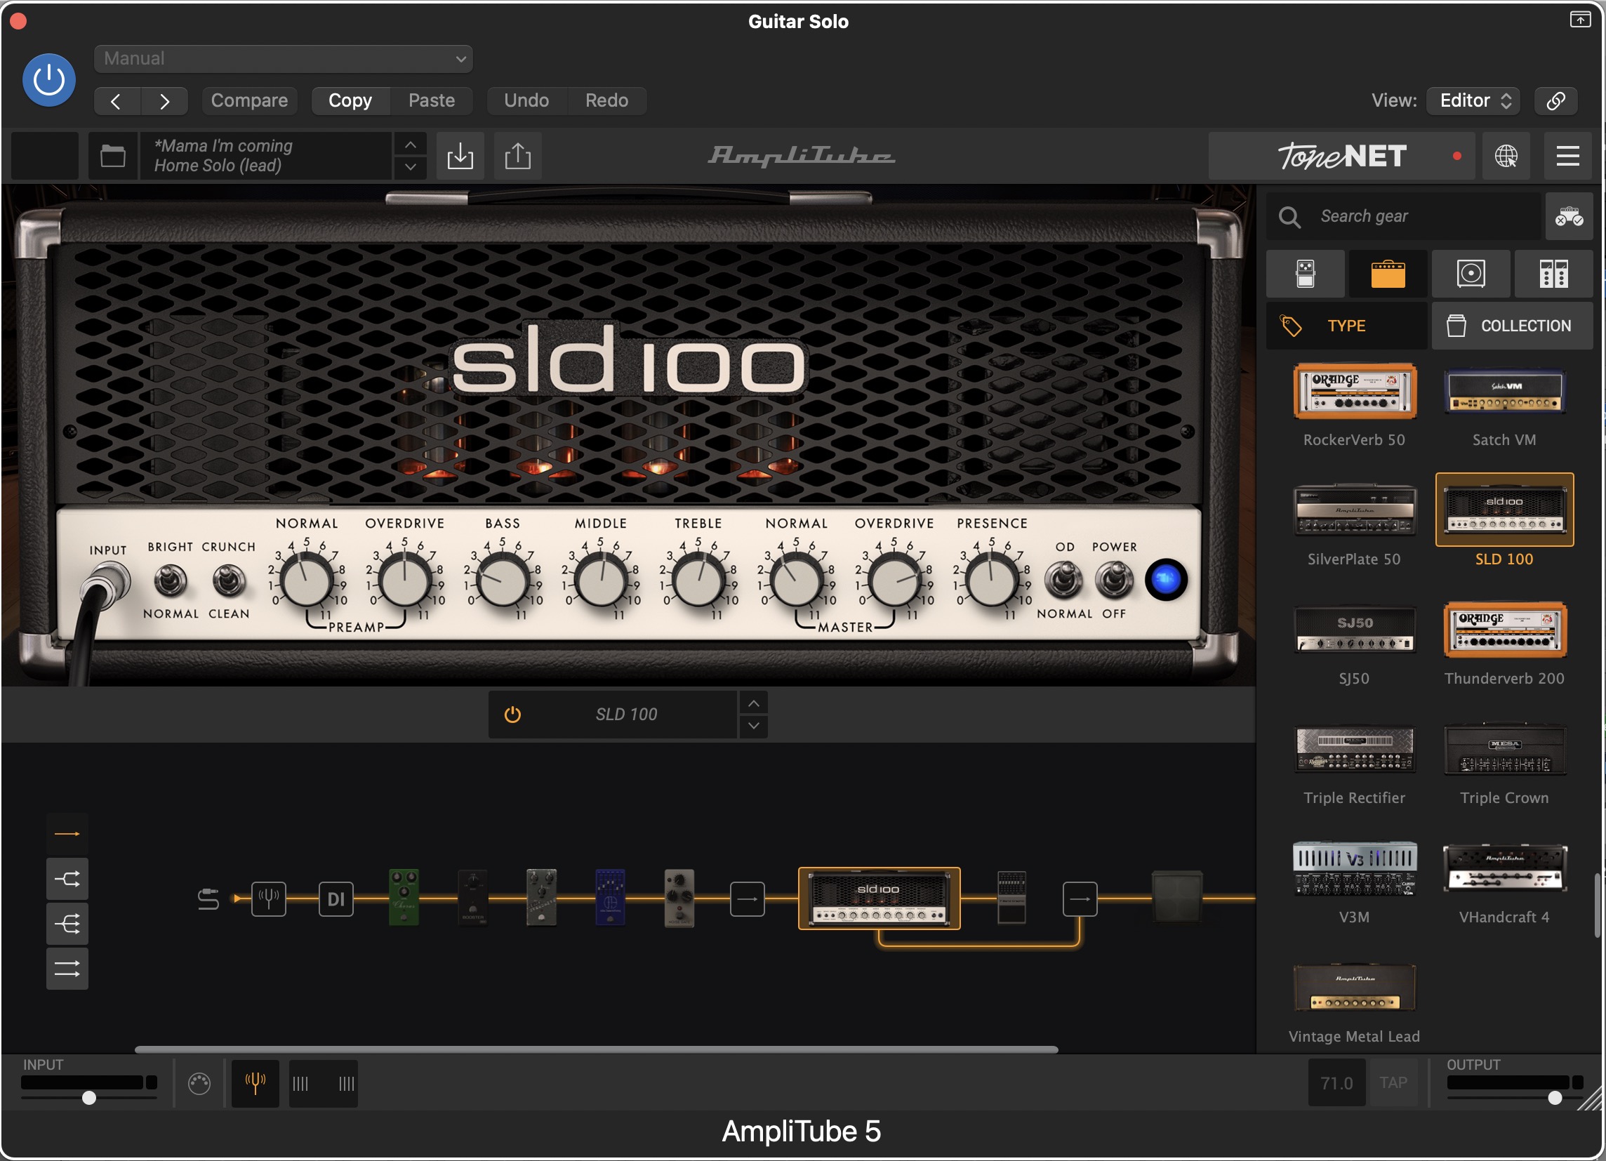Image resolution: width=1606 pixels, height=1161 pixels.
Task: Switch to the TYPE tab
Action: coord(1347,326)
